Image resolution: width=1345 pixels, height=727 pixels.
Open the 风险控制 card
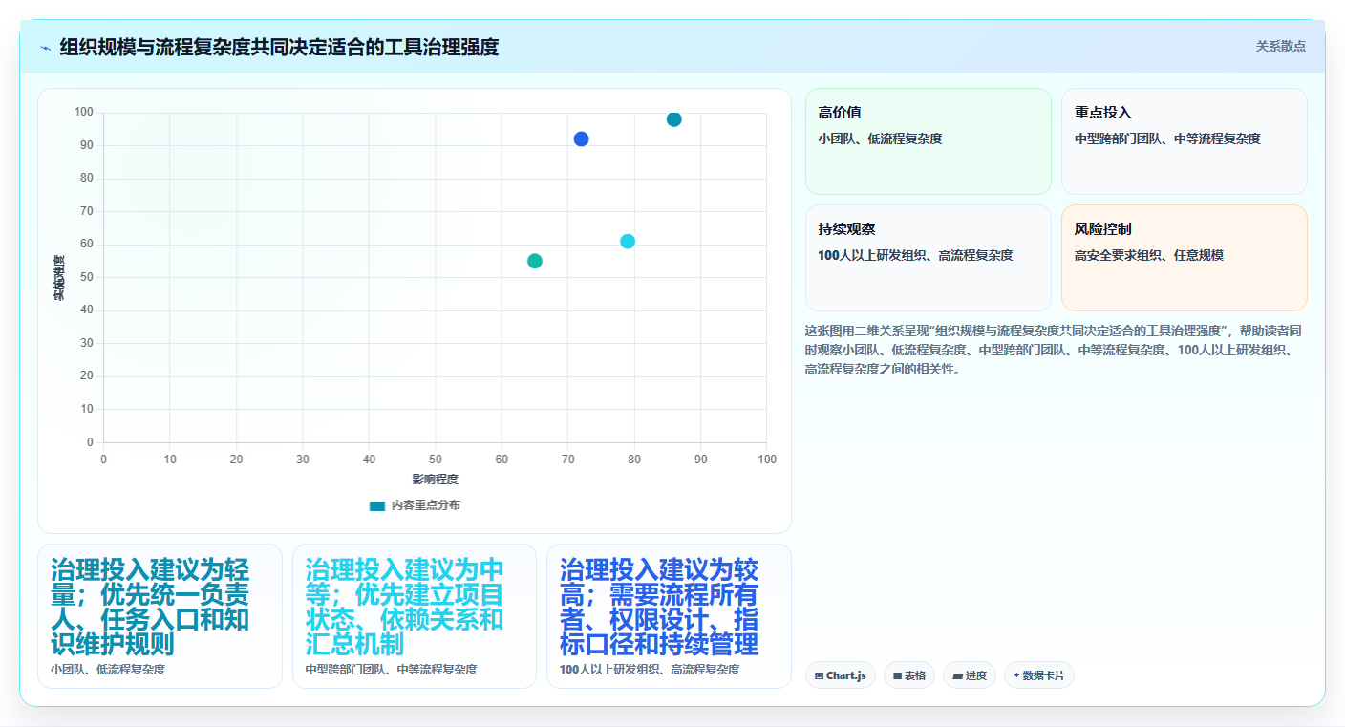coord(1185,258)
